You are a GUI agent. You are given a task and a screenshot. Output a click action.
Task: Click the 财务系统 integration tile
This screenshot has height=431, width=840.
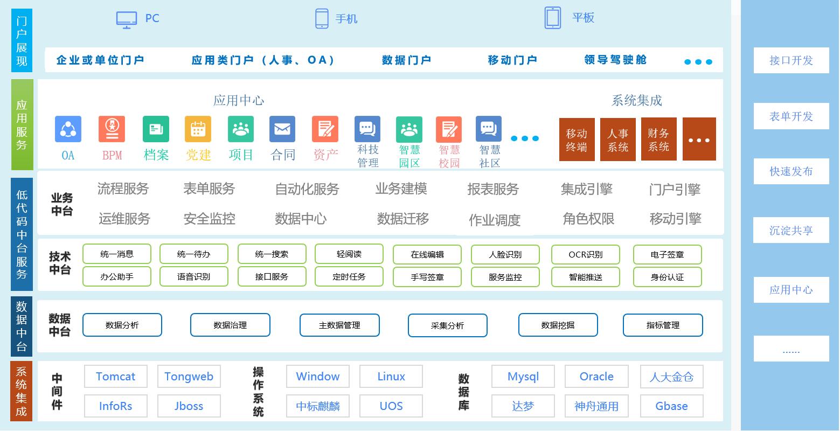pyautogui.click(x=658, y=140)
